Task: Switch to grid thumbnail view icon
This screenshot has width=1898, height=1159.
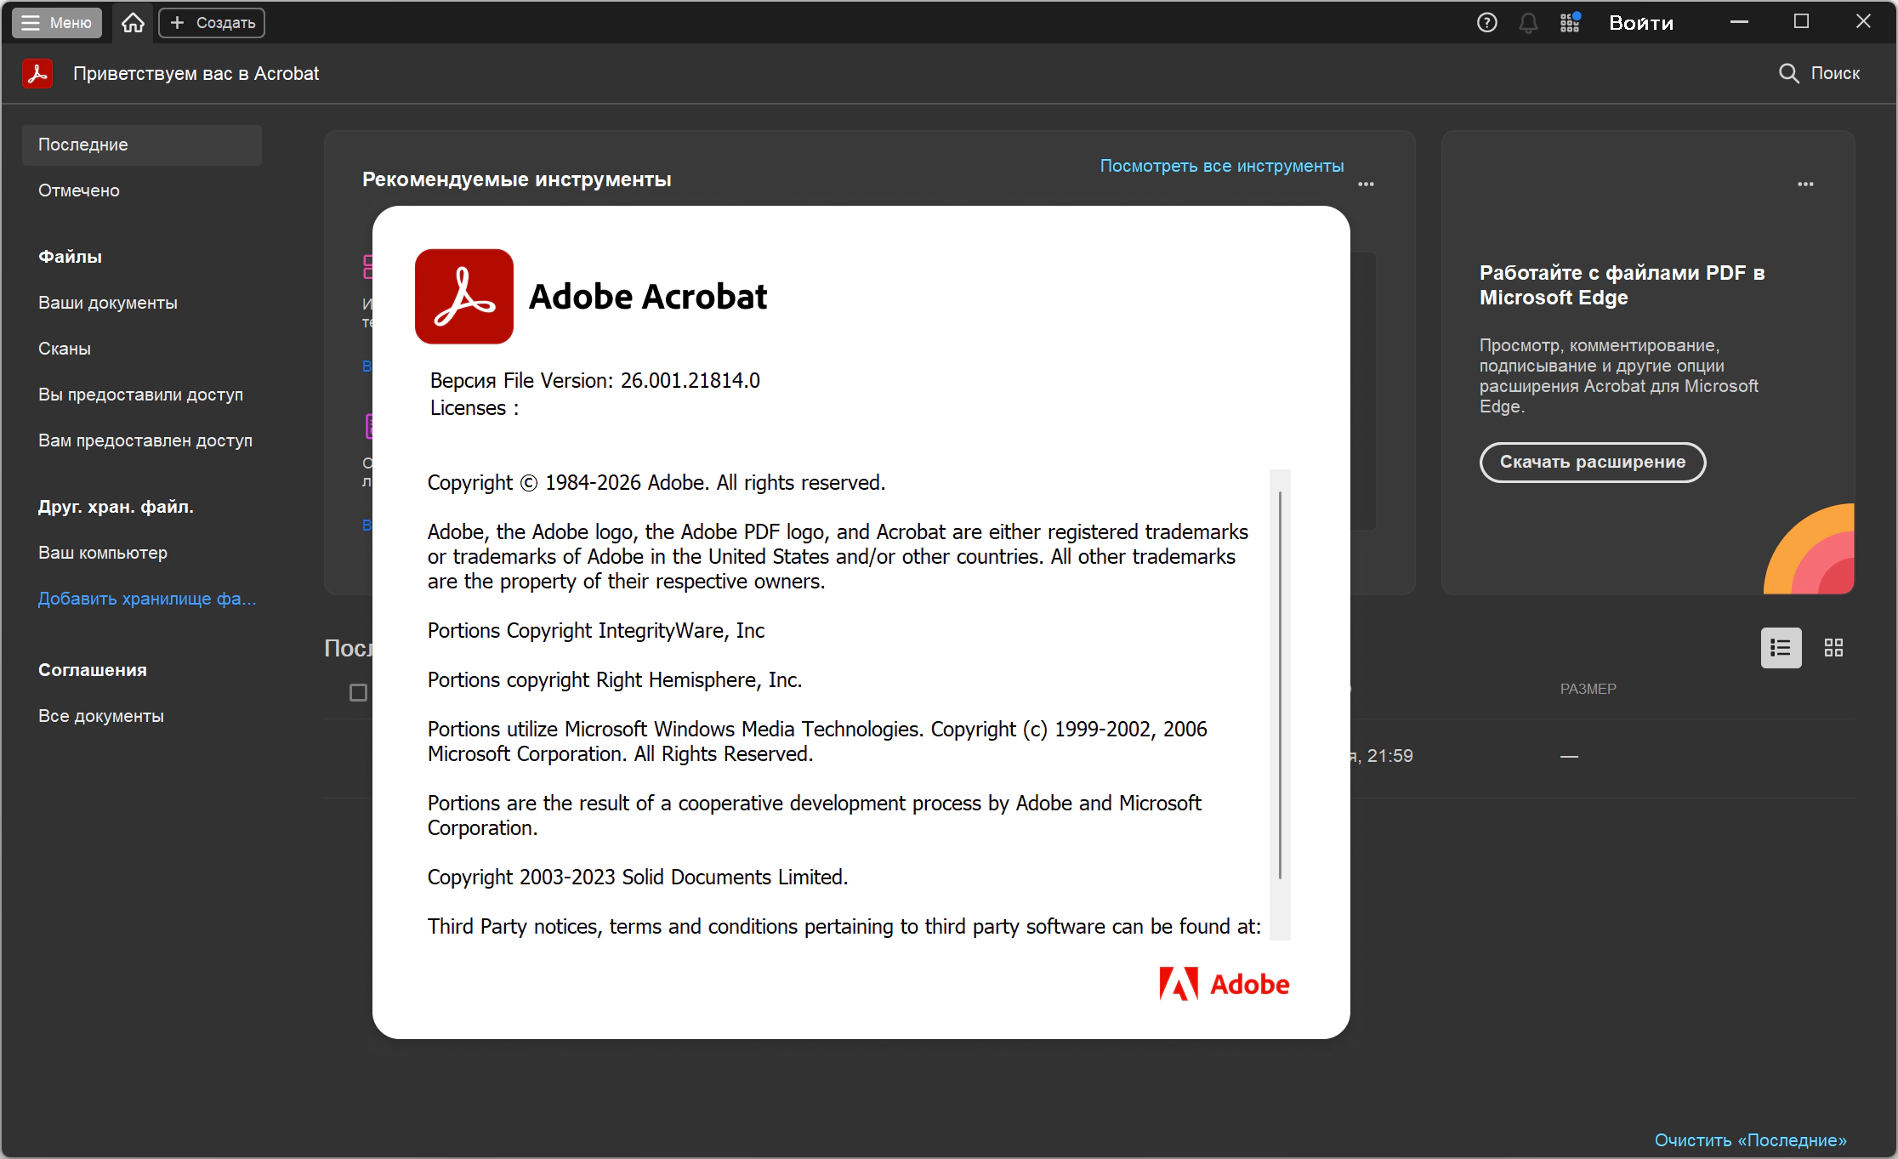Action: [1833, 648]
